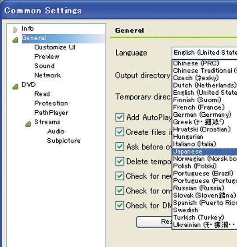Screen dimensions: 237x247
Task: Select Sound in the settings tree
Action: (44, 66)
